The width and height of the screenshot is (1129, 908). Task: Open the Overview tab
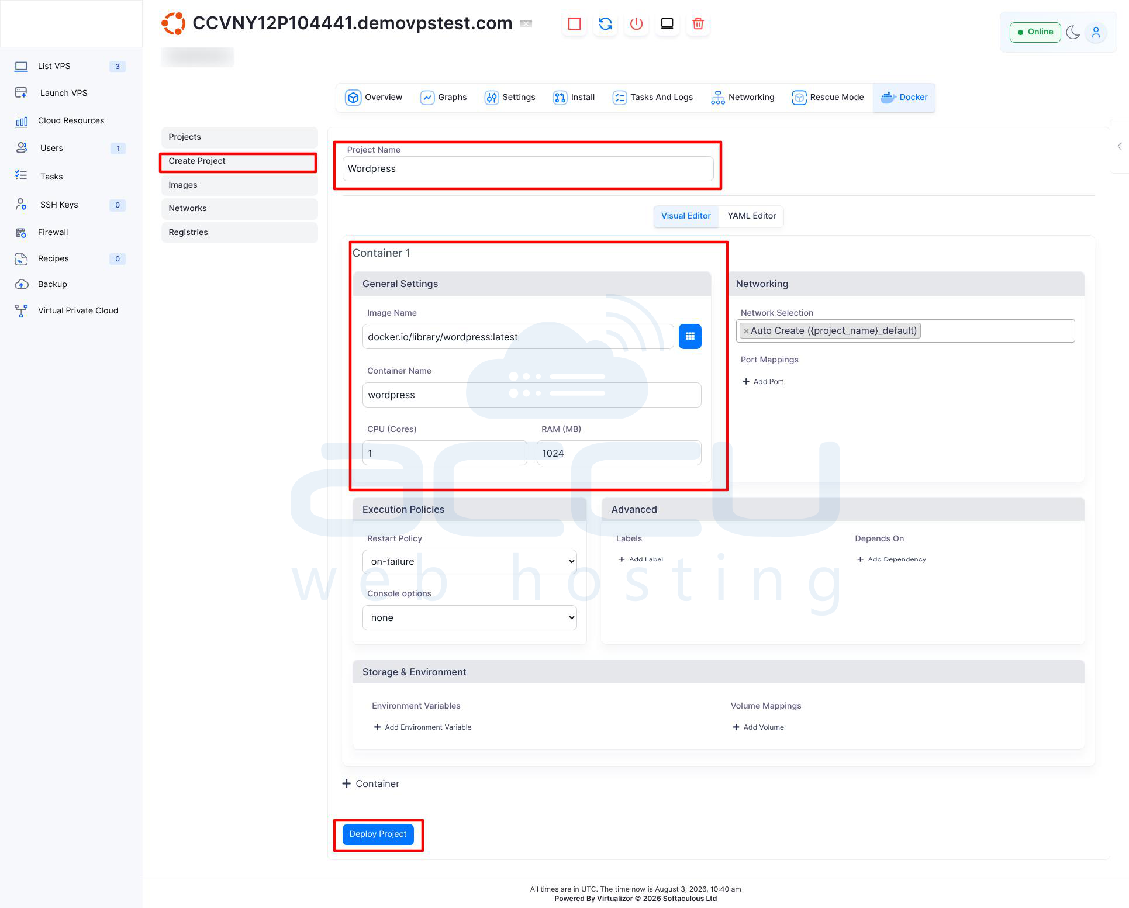374,98
